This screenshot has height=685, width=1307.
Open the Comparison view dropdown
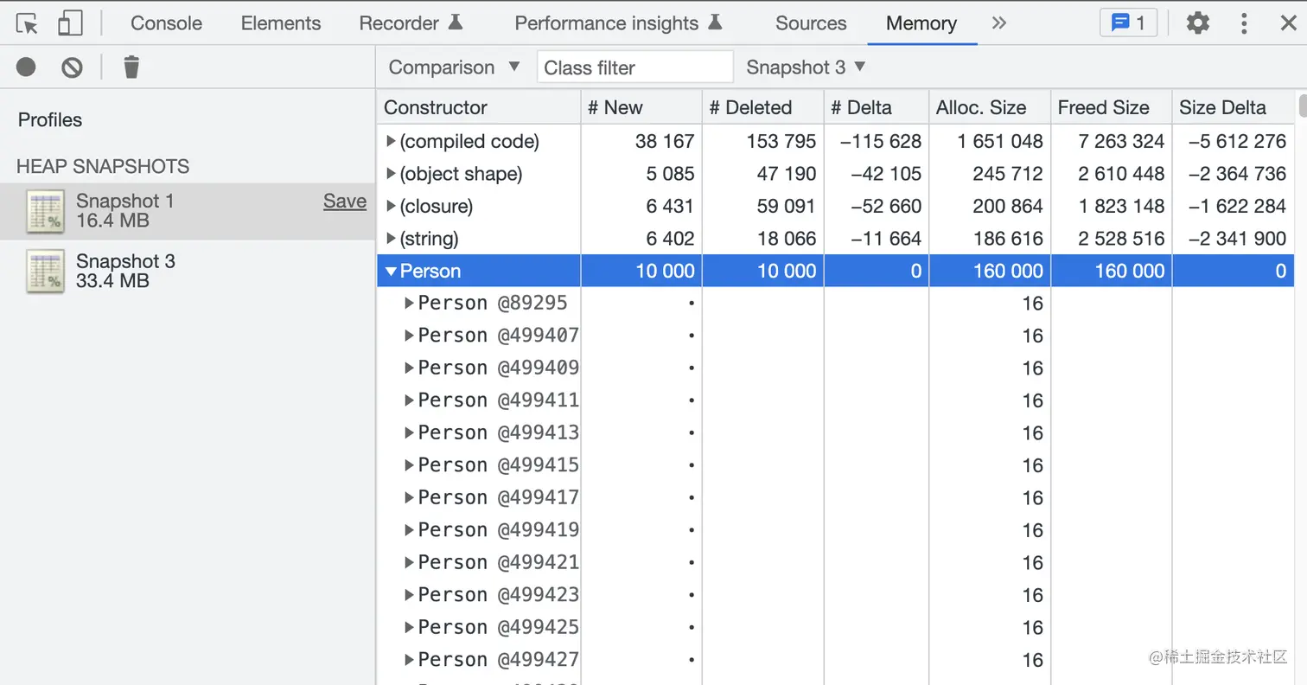[x=454, y=67]
